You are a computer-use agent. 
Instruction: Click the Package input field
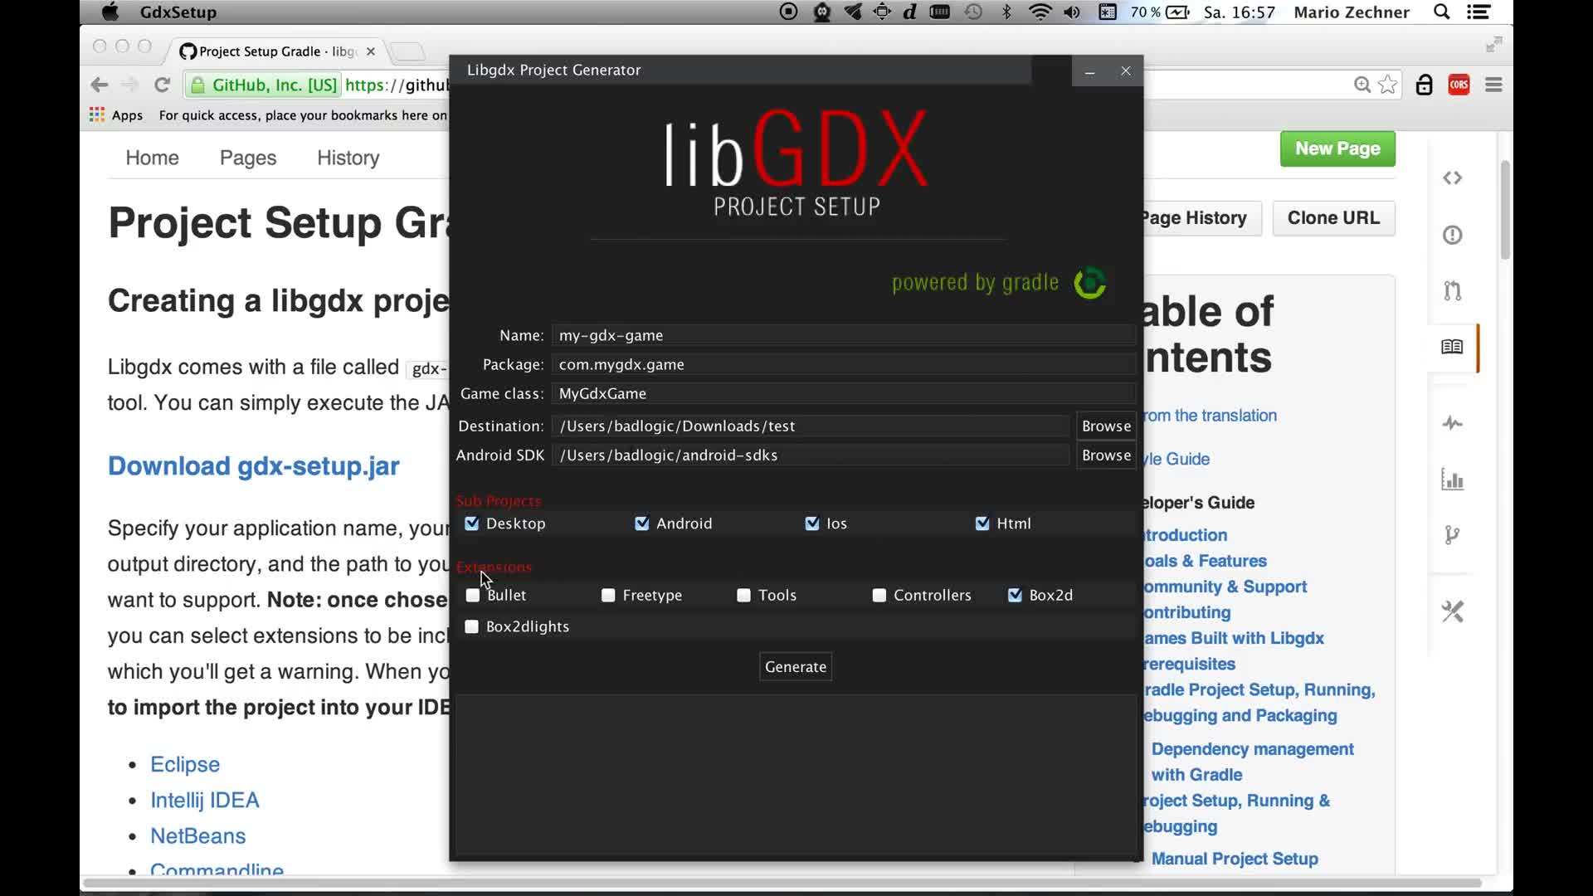(844, 364)
